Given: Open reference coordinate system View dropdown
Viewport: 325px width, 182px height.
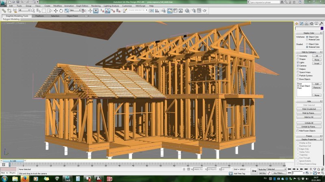Looking at the screenshot, I should click(75, 10).
